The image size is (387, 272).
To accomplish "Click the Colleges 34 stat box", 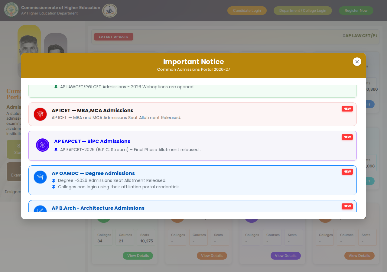I will click(103, 238).
